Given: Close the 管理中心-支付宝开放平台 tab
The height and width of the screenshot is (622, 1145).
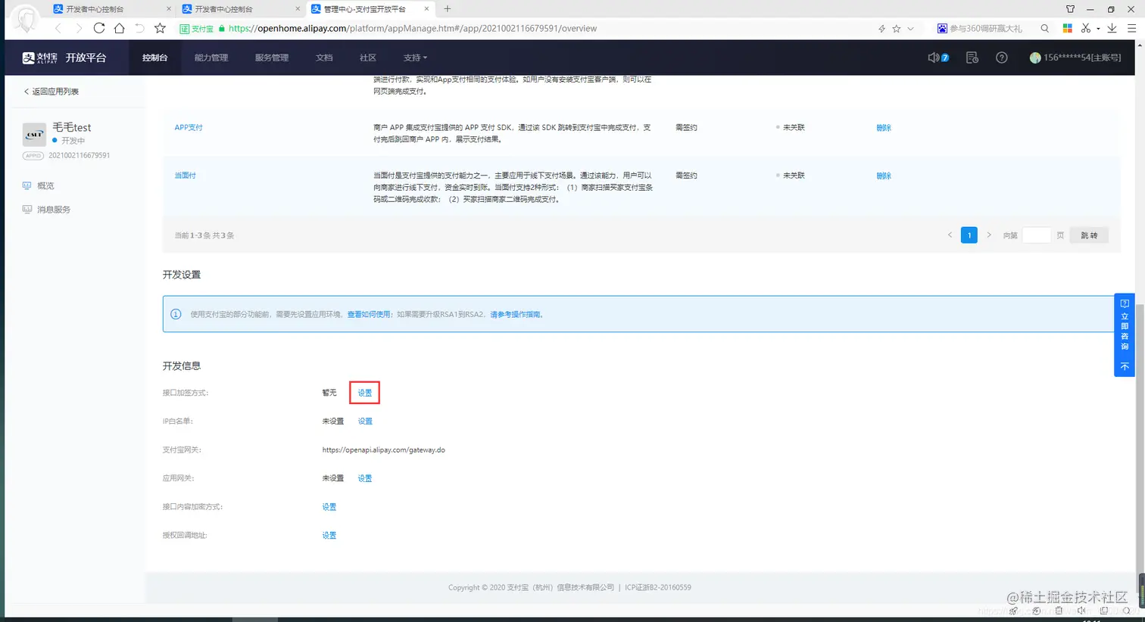Looking at the screenshot, I should 426,9.
